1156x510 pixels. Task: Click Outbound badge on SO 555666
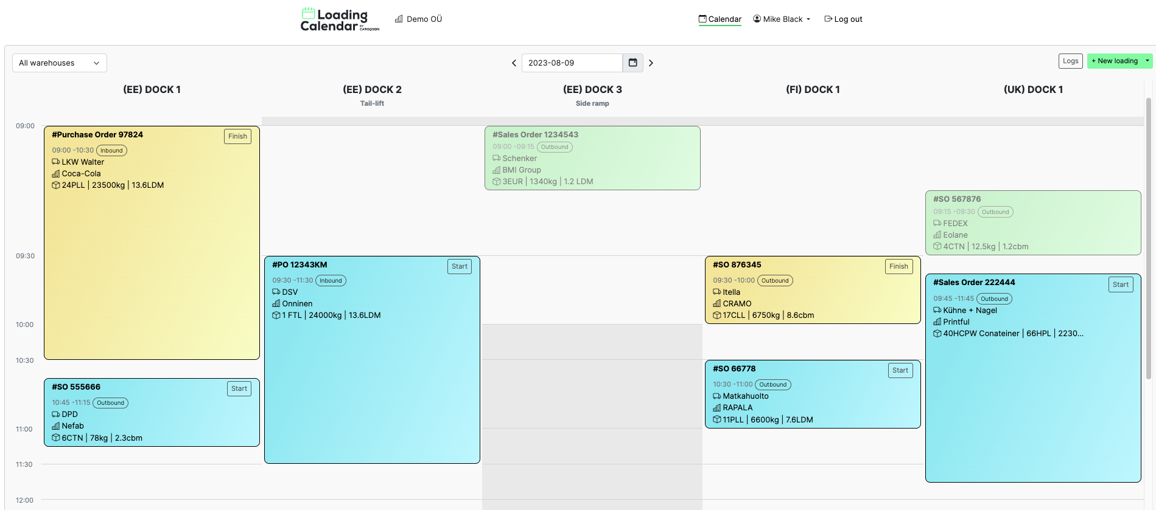(110, 402)
